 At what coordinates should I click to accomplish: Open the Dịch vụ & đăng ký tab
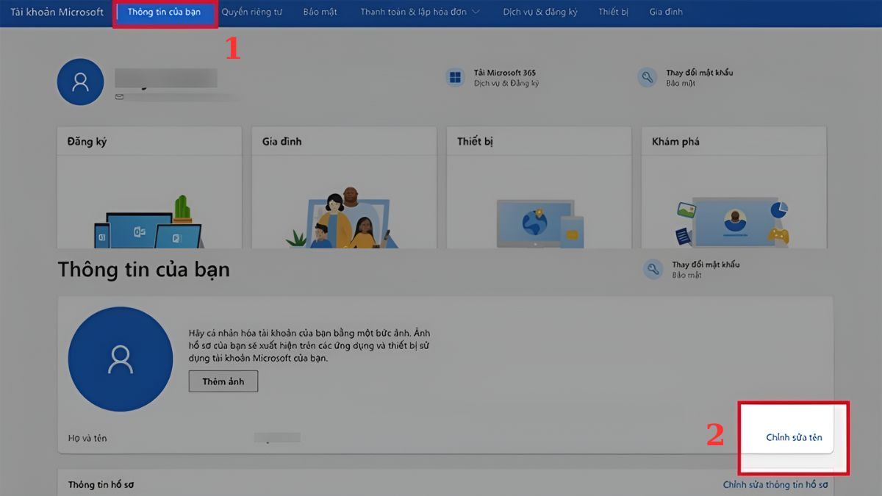tap(540, 12)
